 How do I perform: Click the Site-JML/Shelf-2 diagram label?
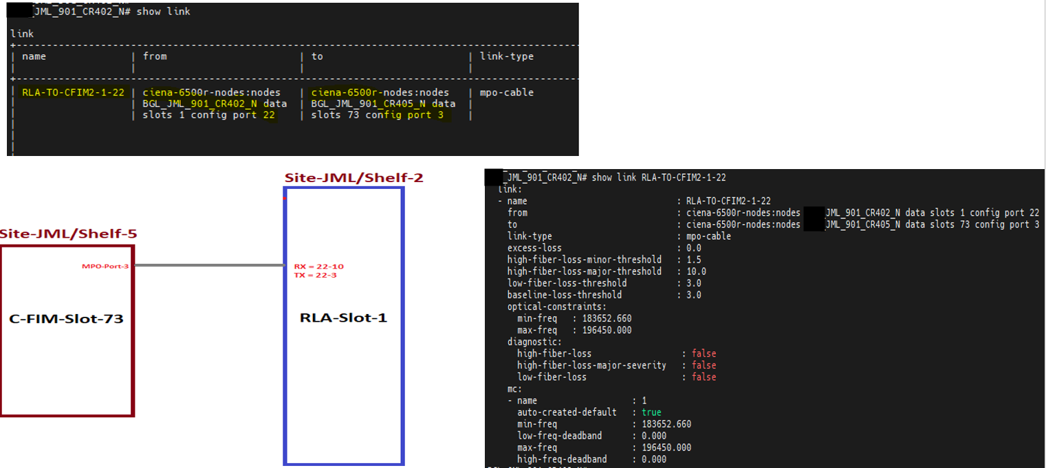[x=354, y=178]
